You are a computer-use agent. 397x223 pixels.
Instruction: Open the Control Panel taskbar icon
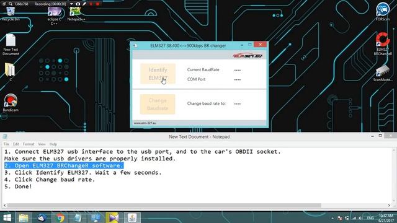tap(96, 217)
